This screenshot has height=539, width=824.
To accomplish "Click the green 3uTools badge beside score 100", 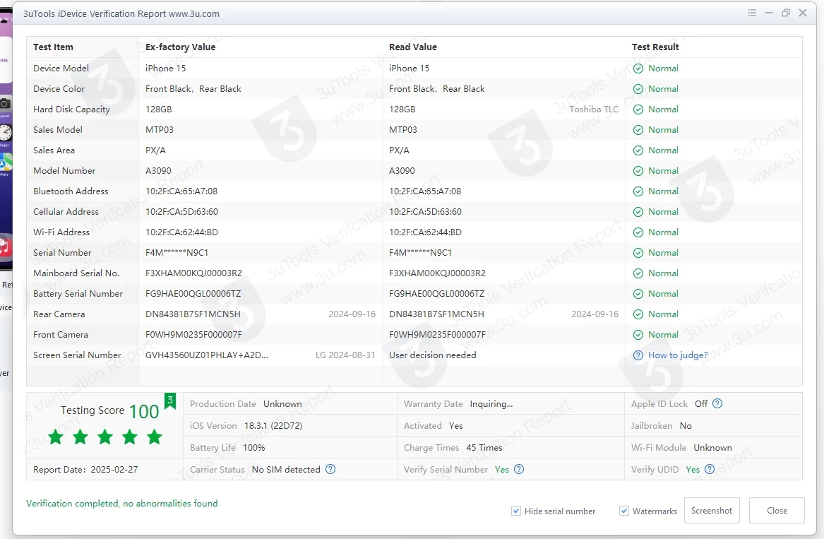I will pyautogui.click(x=170, y=402).
